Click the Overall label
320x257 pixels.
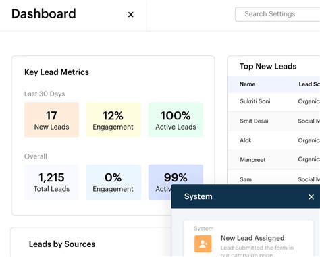pos(36,156)
